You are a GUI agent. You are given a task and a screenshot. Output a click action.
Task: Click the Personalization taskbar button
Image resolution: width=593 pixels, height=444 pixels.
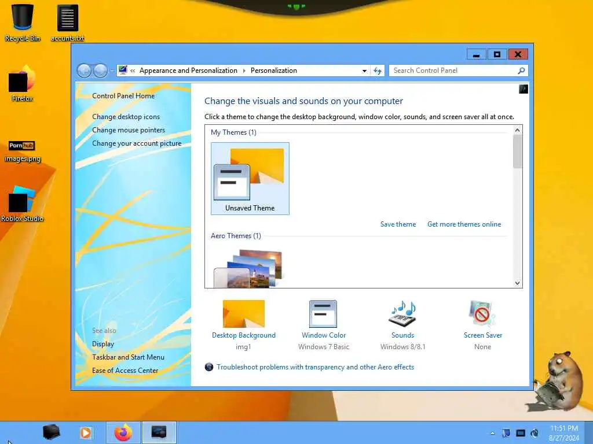click(x=159, y=432)
